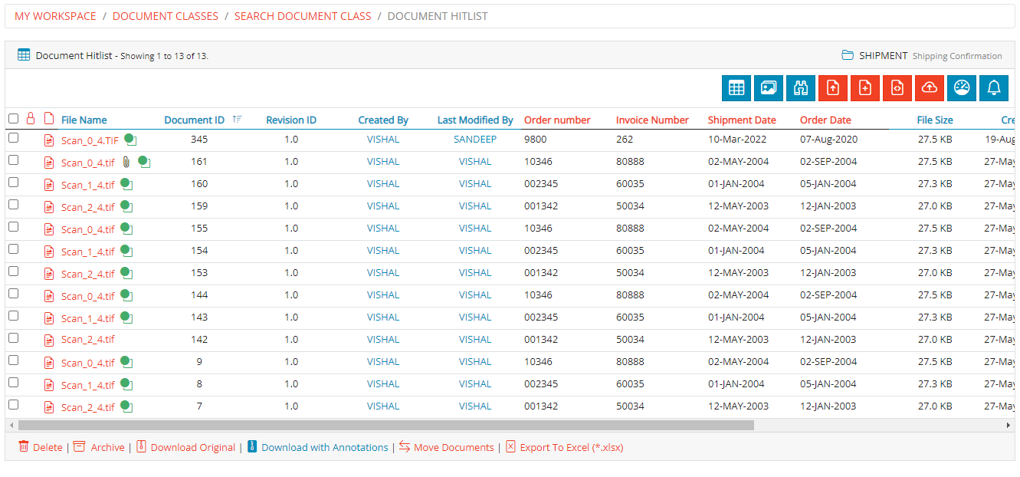Go to MY WORKSPACE breadcrumb
This screenshot has width=1020, height=477.
(55, 16)
